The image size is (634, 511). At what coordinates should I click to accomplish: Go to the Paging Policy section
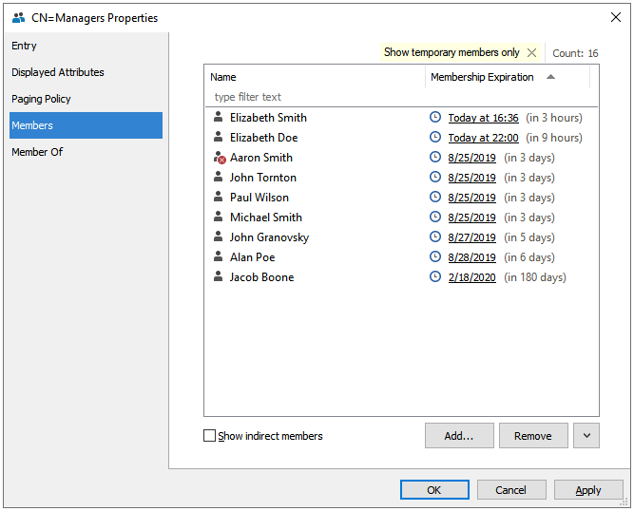point(41,99)
